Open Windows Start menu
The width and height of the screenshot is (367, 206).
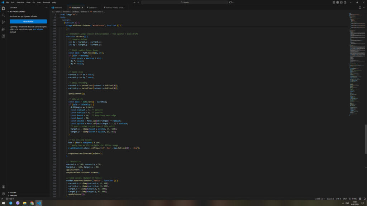(3, 203)
